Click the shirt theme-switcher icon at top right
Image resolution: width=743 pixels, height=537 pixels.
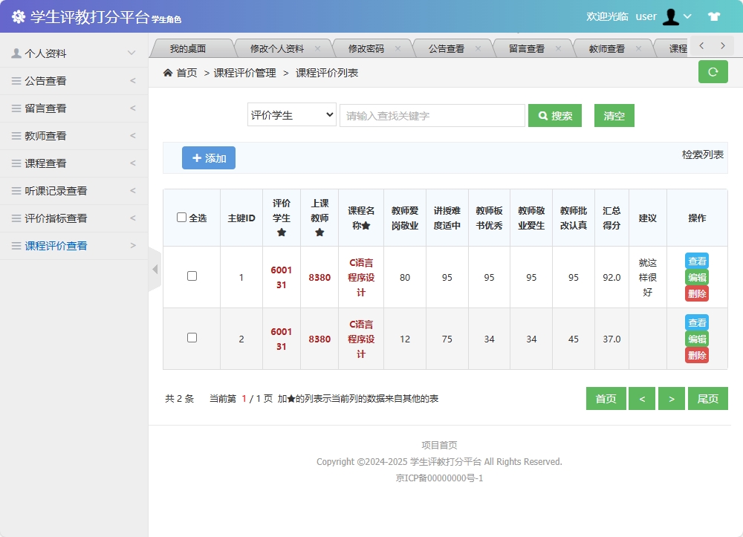(714, 16)
